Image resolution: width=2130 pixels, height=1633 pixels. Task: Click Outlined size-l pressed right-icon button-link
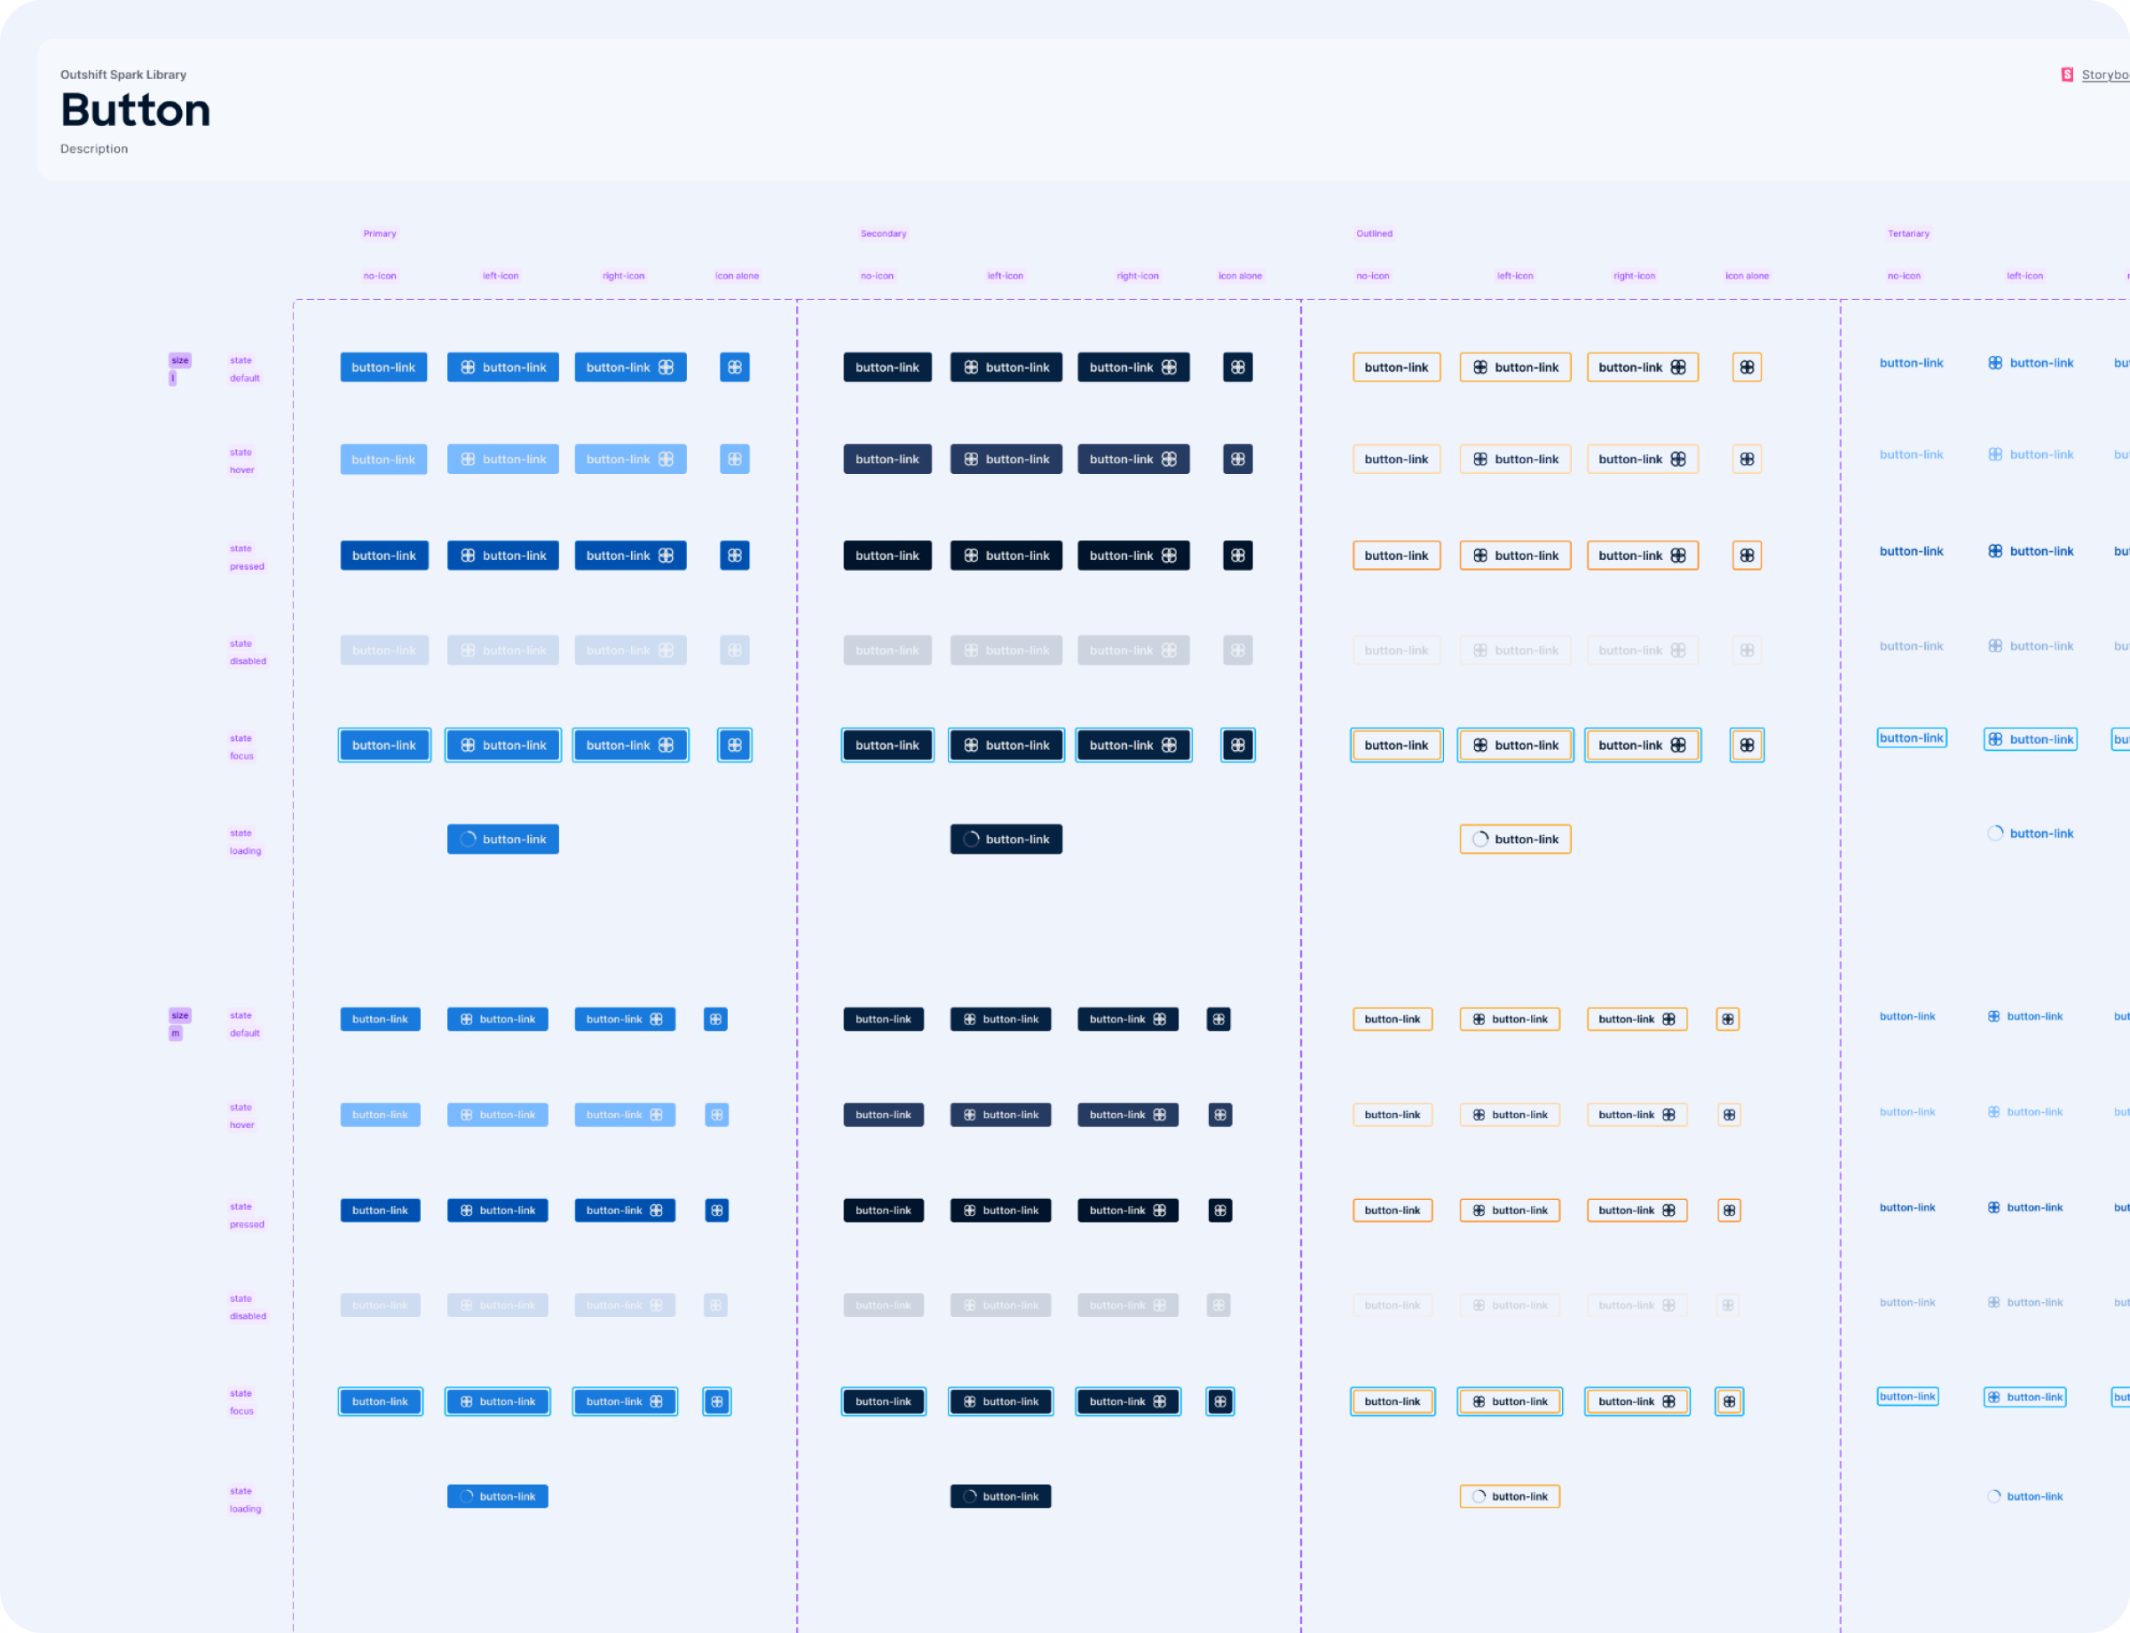tap(1642, 555)
